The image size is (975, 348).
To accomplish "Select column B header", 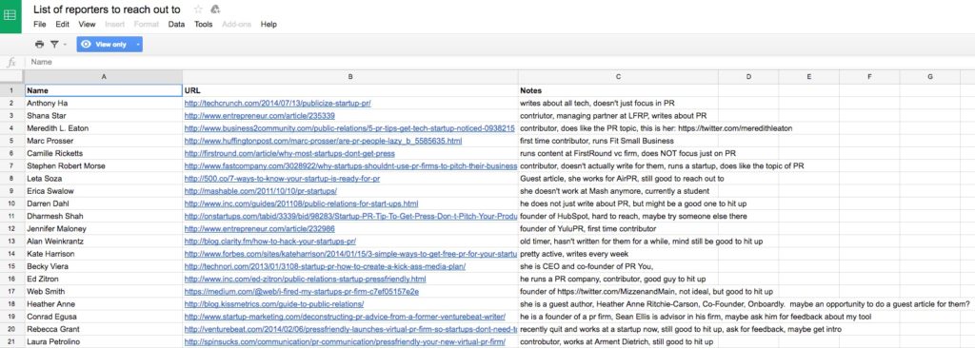I will pos(350,77).
